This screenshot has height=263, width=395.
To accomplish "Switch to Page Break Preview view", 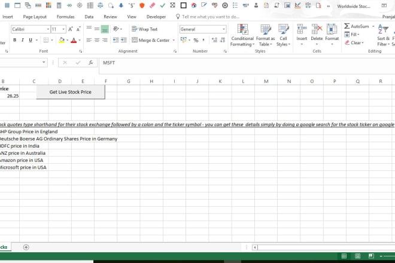I will 371,256.
